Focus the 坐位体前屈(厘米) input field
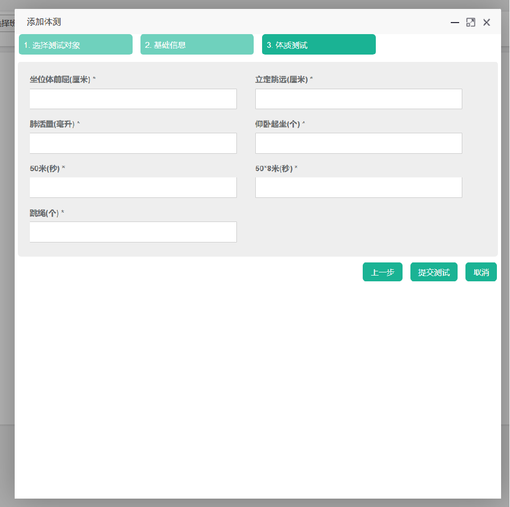The height and width of the screenshot is (507, 510). click(133, 99)
